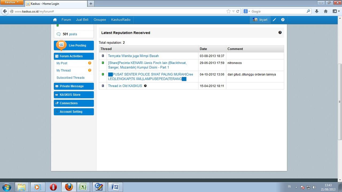Open My Thread link

64,70
